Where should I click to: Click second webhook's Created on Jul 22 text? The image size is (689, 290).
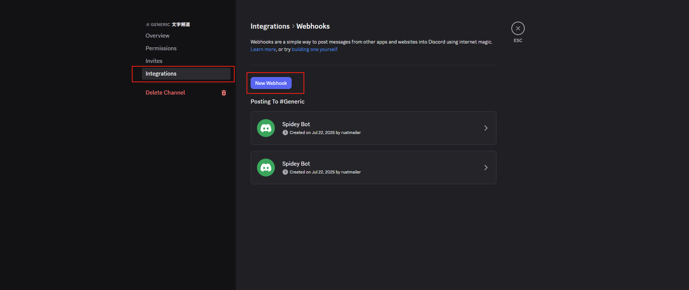pos(325,172)
